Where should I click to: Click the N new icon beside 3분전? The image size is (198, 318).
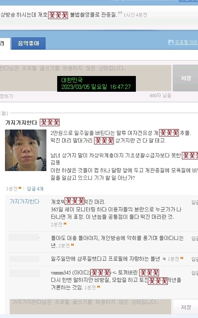click(20, 188)
